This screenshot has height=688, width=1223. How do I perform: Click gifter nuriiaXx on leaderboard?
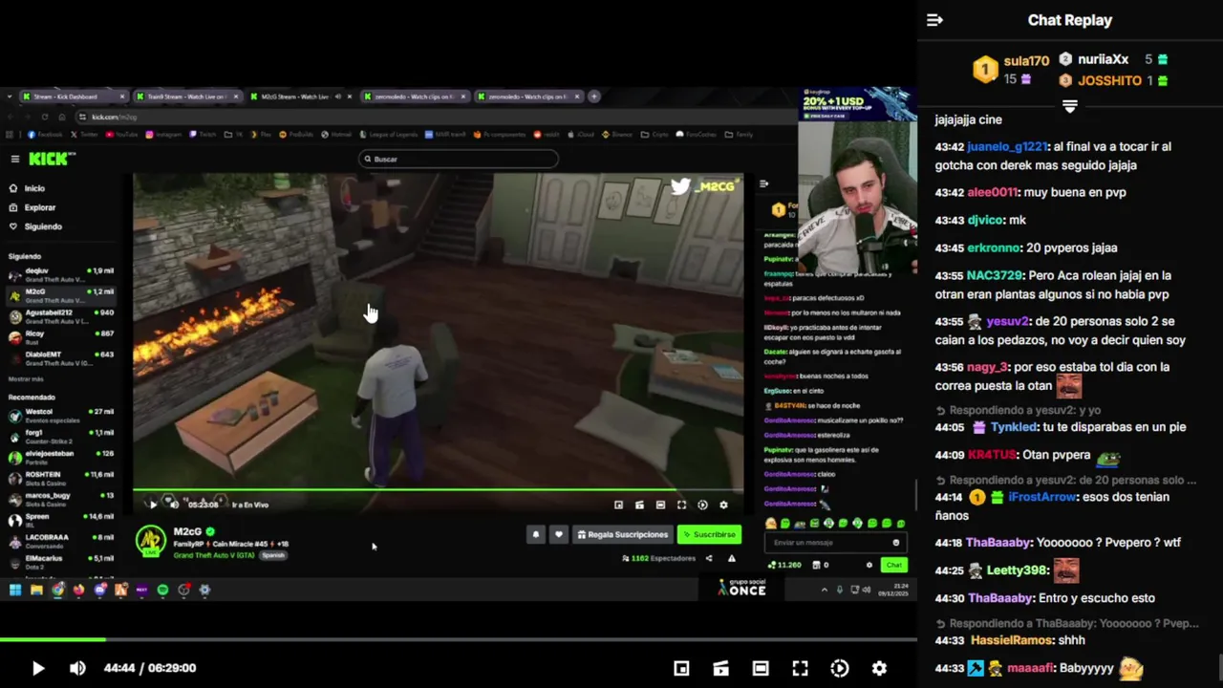coord(1103,59)
